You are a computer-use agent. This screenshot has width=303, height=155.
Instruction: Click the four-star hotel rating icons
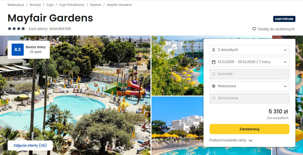point(16,29)
